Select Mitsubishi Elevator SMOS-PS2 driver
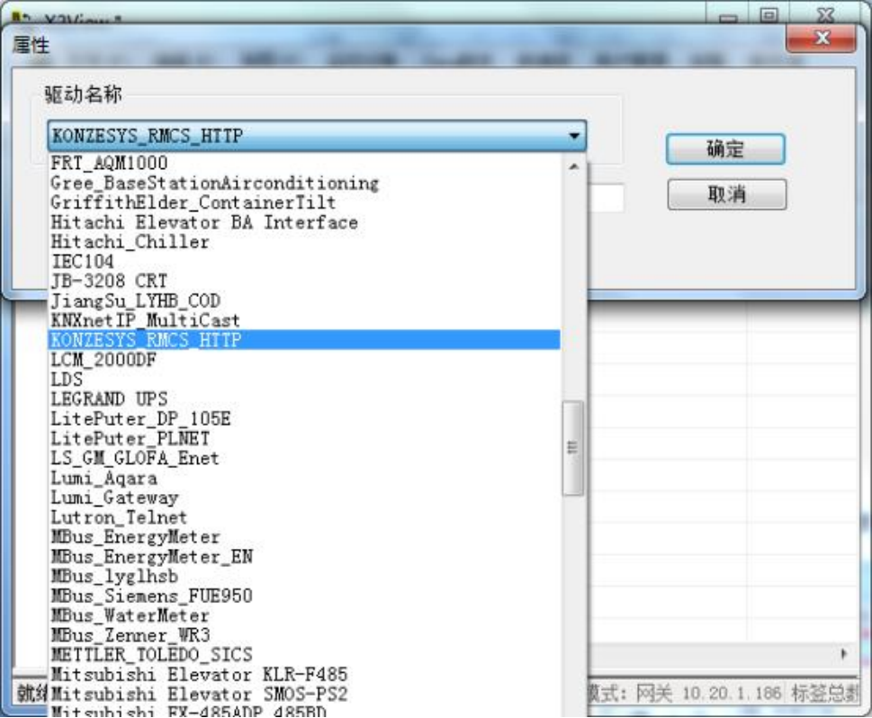 (x=303, y=694)
